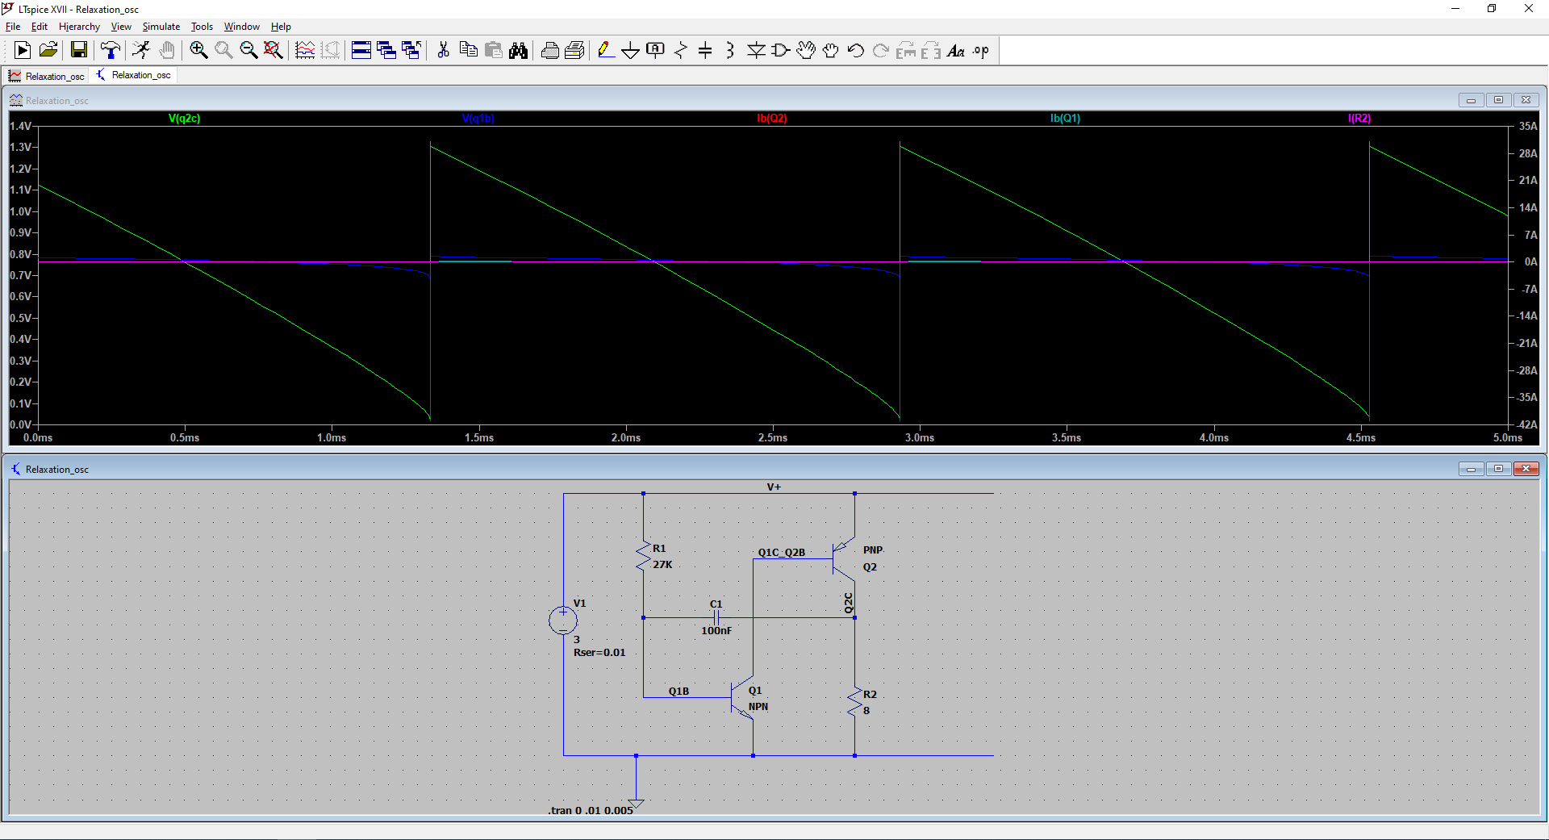Click the Halt simulation hand icon
The height and width of the screenshot is (840, 1549).
point(166,50)
